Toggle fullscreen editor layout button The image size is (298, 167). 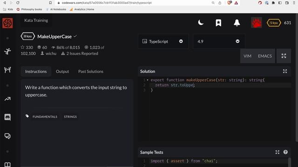[x=284, y=56]
